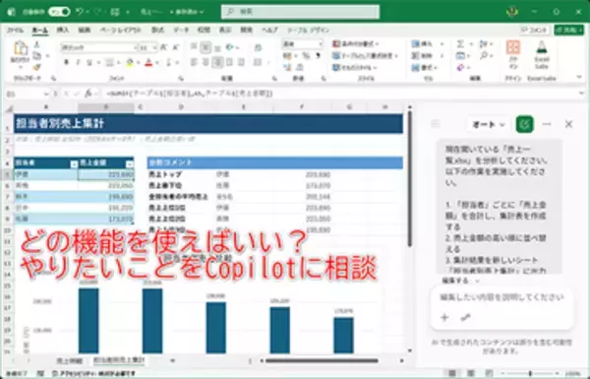The height and width of the screenshot is (379, 590).
Task: Collapse the ribbon with chevron
Action: pos(579,78)
